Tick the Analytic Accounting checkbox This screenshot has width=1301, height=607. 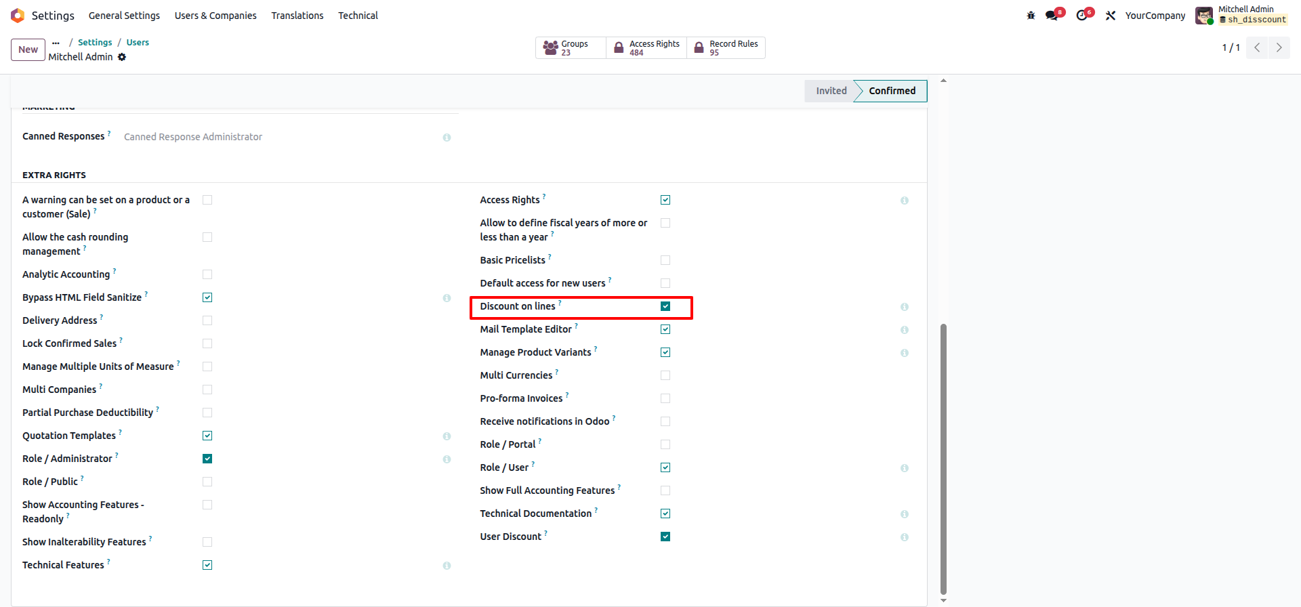207,274
